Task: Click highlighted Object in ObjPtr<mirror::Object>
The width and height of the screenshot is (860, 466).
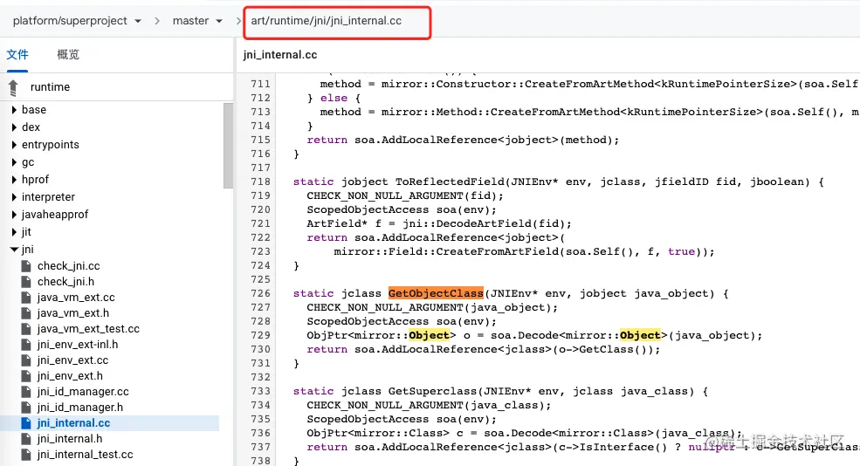Action: click(x=429, y=335)
